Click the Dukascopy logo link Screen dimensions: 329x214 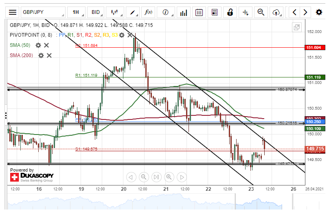[32, 177]
